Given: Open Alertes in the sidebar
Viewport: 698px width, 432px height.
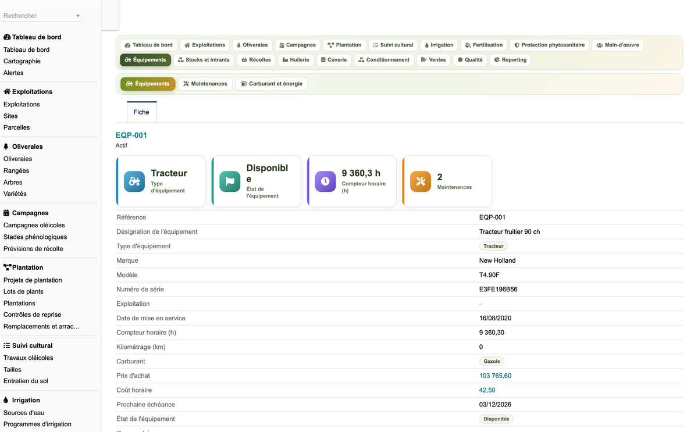Looking at the screenshot, I should [13, 73].
